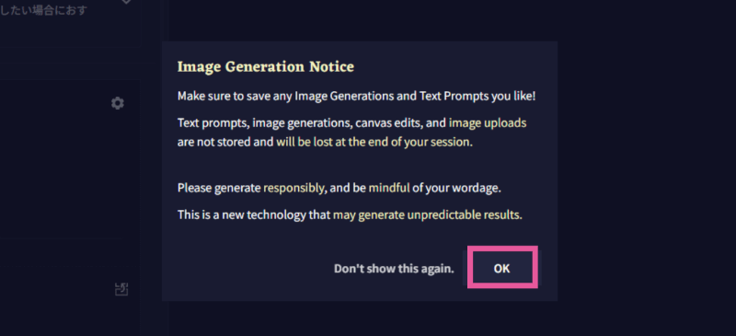Click the "lost at the end" warning line
The image size is (736, 336).
click(x=325, y=142)
